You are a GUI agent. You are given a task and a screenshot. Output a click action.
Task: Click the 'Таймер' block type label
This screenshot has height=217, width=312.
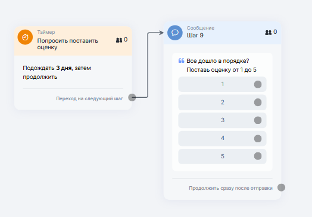click(x=46, y=32)
